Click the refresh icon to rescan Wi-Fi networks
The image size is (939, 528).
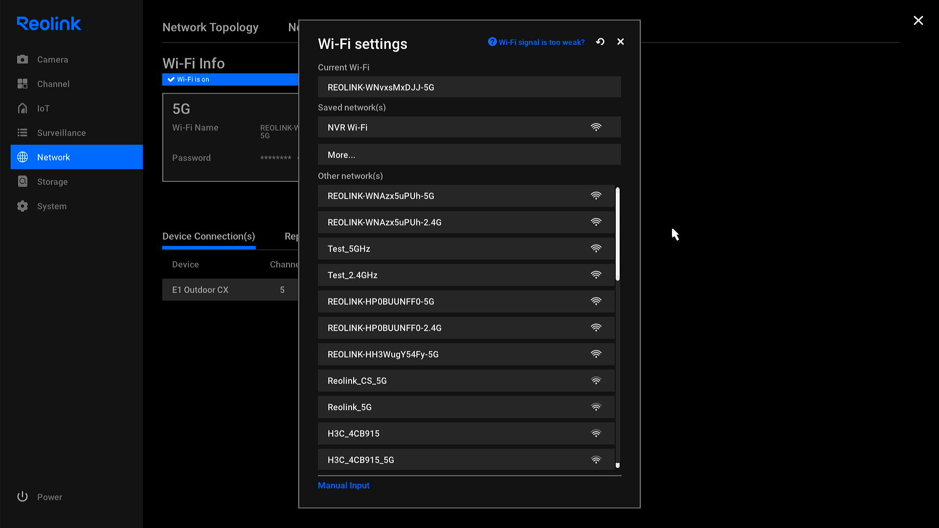(600, 42)
